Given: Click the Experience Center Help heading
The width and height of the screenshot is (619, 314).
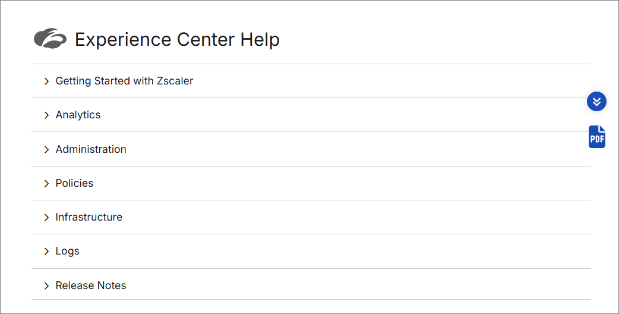Looking at the screenshot, I should tap(177, 39).
